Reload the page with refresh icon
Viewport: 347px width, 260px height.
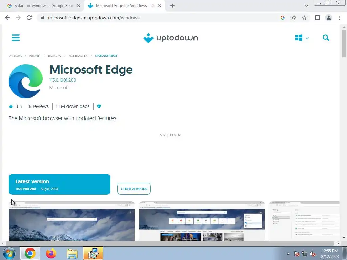pyautogui.click(x=29, y=18)
